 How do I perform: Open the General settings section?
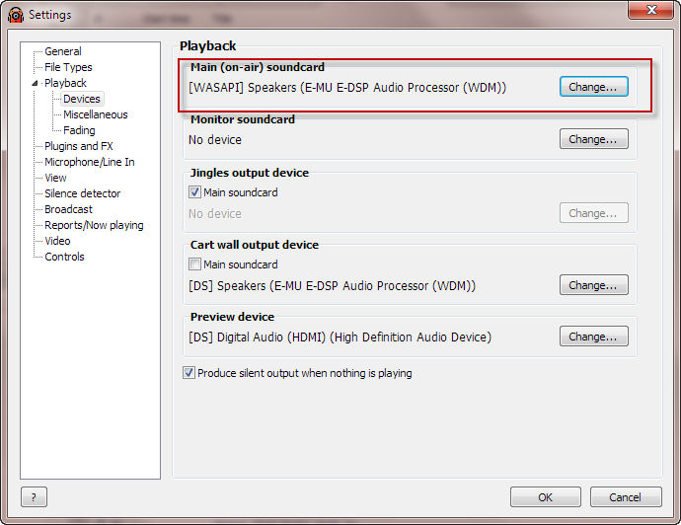click(63, 51)
